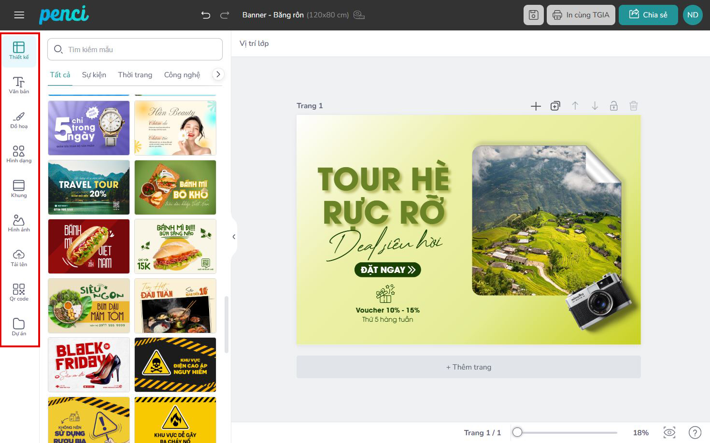Click the zoom slider handle
Viewport: 710px width, 443px height.
tap(517, 432)
